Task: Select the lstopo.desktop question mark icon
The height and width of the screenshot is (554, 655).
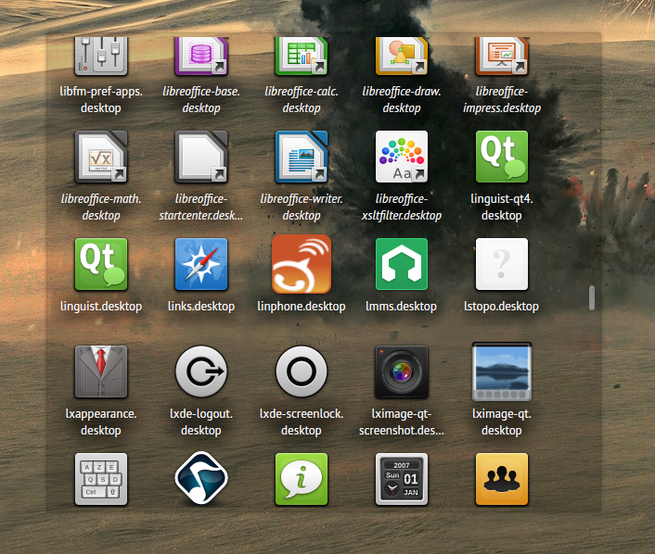Action: 502,264
